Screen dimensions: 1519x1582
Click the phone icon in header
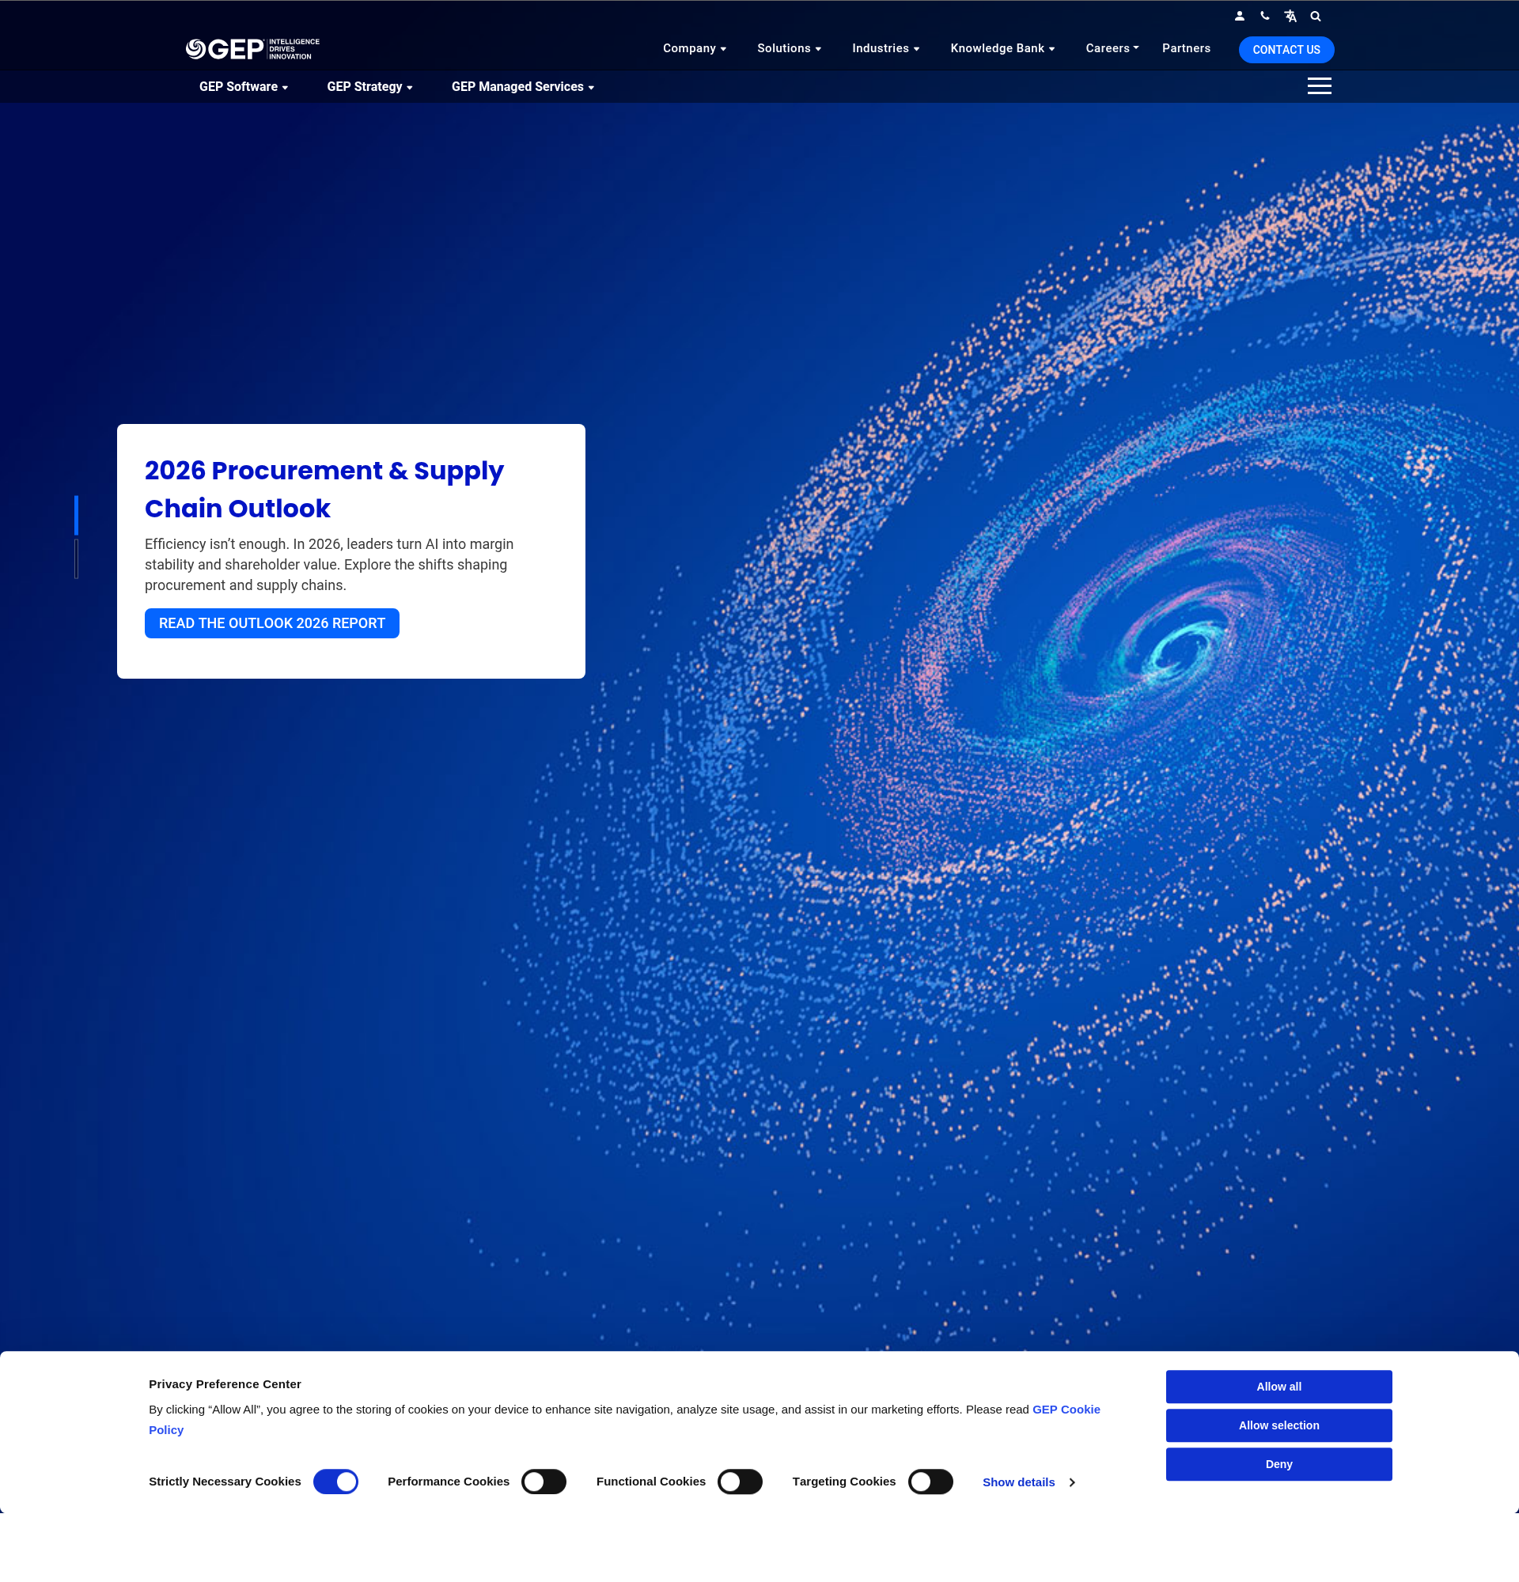point(1265,16)
